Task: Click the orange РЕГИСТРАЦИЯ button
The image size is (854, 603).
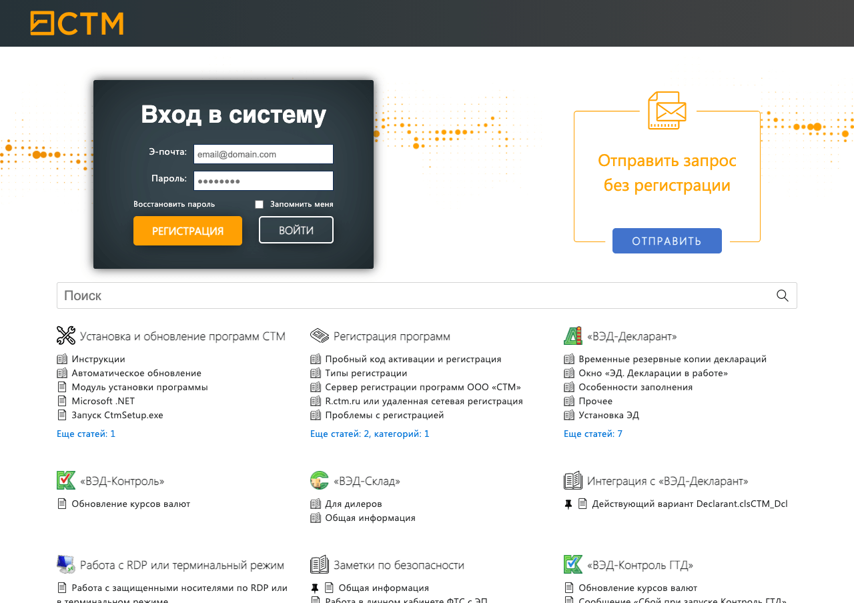Action: (187, 231)
